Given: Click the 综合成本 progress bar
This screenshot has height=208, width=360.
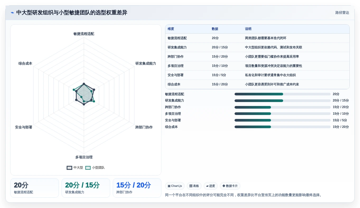Looking at the screenshot, I should pyautogui.click(x=283, y=127).
